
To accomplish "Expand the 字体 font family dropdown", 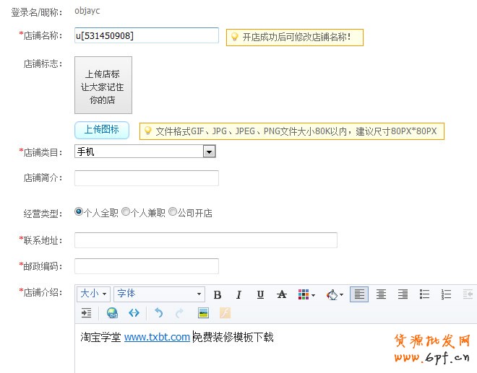I will 159,294.
